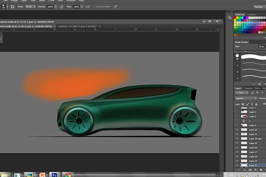This screenshot has height=177, width=266.
Task: Collapse the right panel dock arrows
Action: click(x=232, y=12)
